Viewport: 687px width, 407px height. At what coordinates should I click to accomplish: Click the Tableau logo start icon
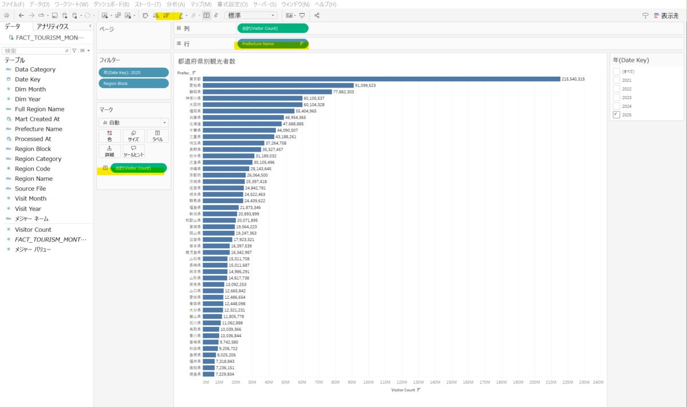7,15
